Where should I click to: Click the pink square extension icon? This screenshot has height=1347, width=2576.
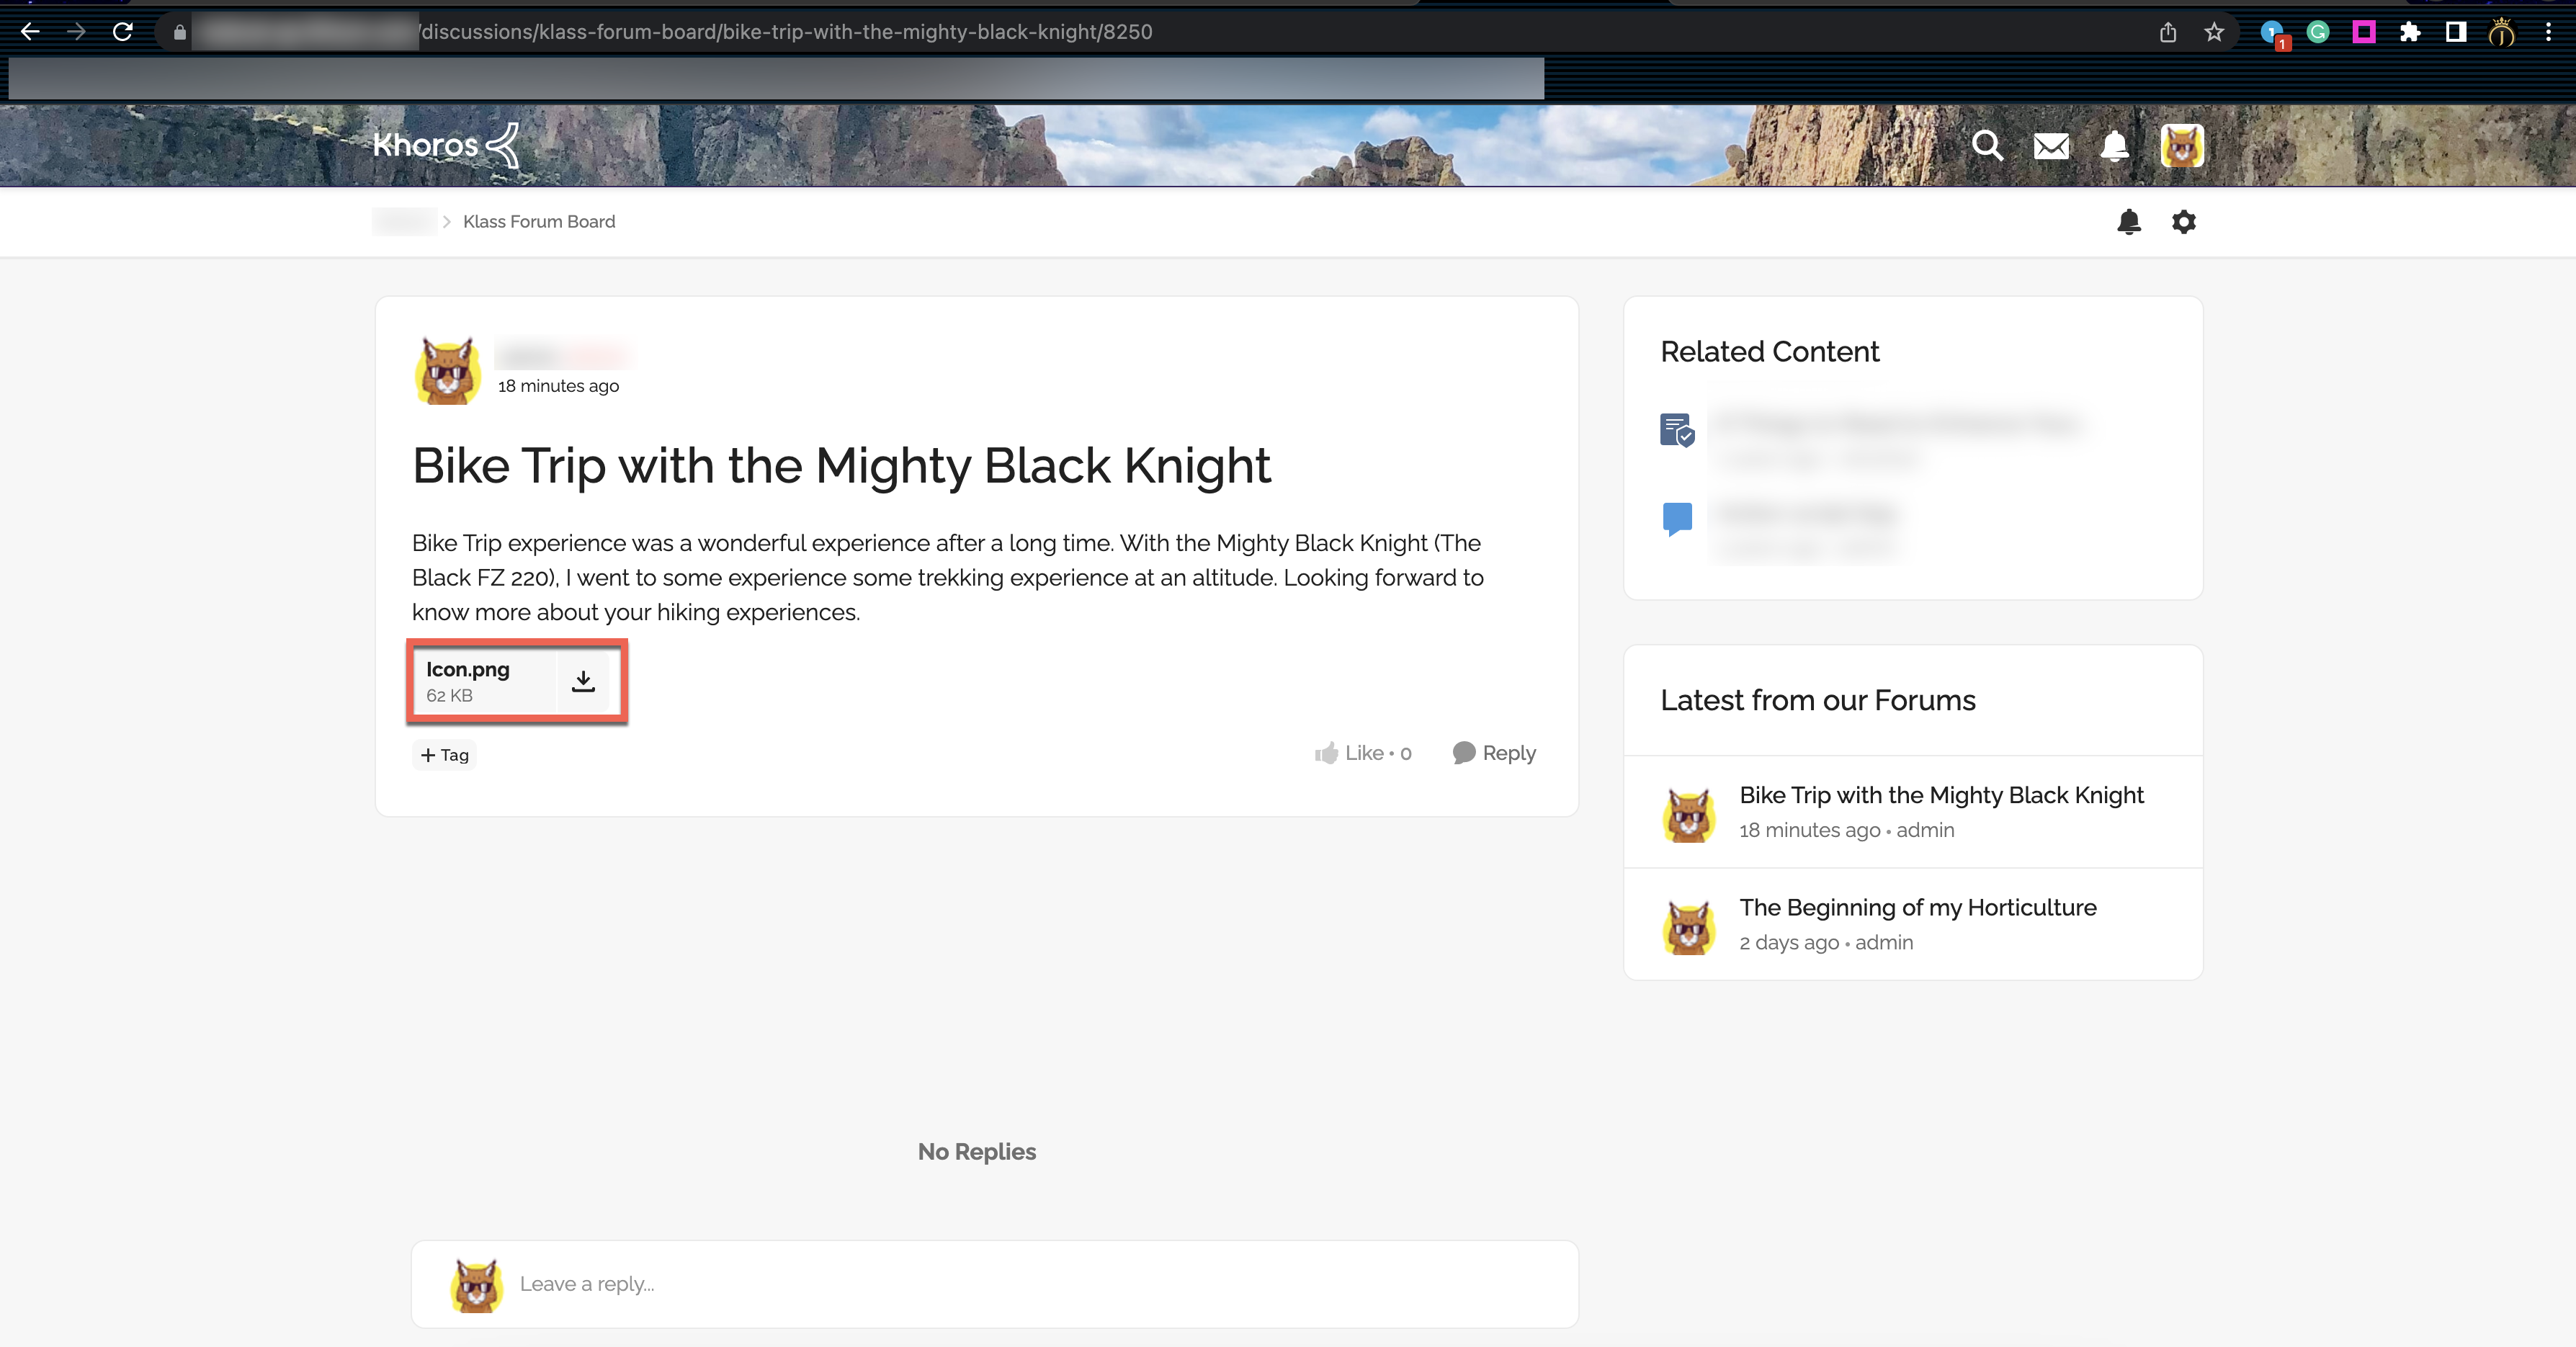[2363, 32]
